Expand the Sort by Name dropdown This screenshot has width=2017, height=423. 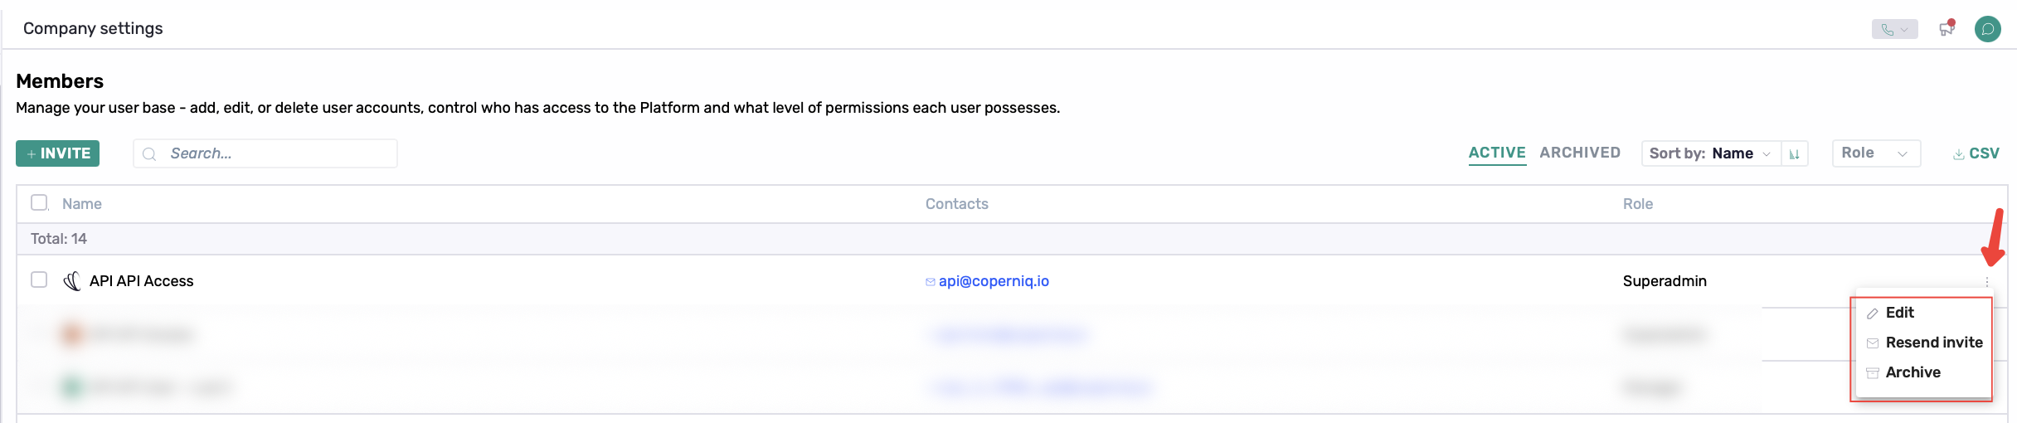[x=1711, y=153]
